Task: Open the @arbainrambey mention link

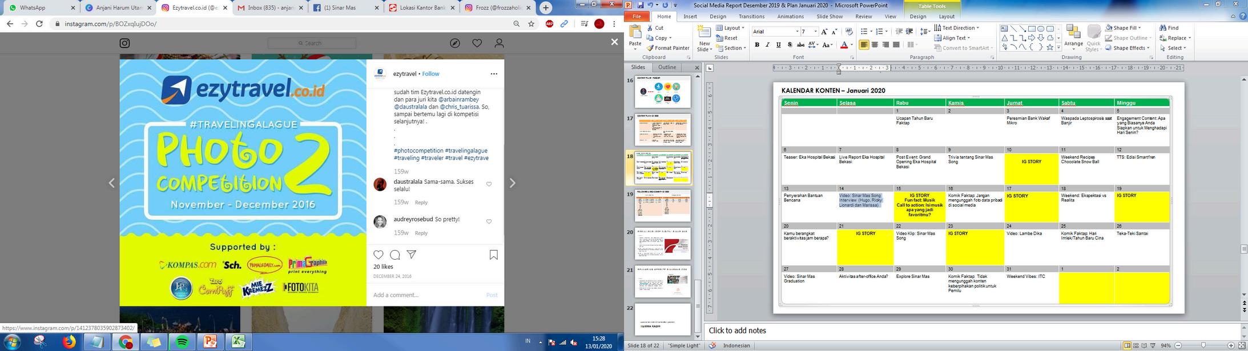Action: 458,99
